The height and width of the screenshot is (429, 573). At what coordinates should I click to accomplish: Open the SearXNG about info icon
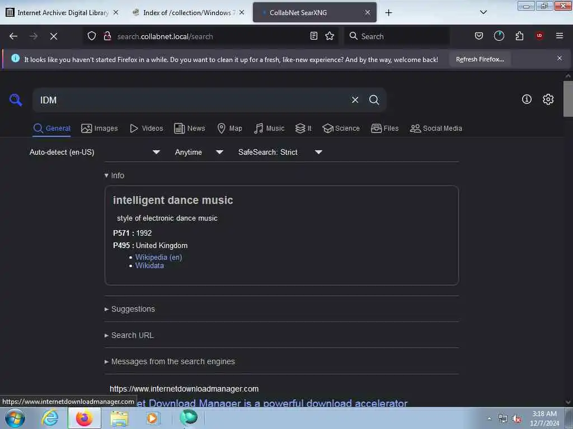pos(527,99)
